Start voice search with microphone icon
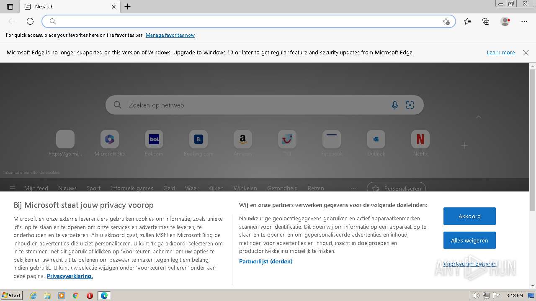The image size is (536, 301). tap(394, 105)
